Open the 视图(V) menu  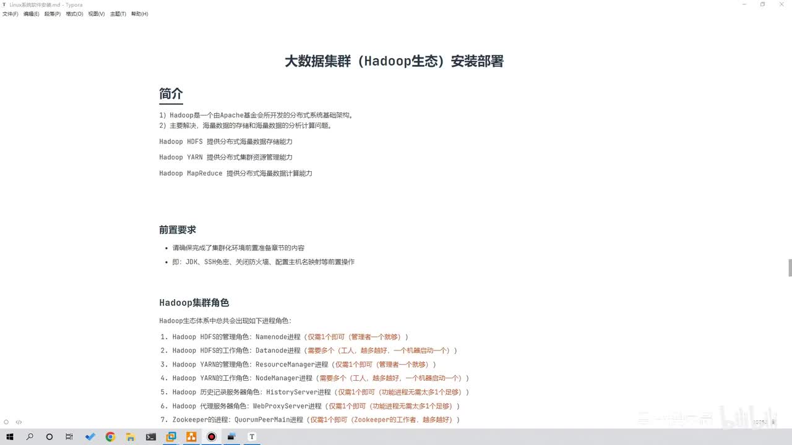[x=97, y=14]
